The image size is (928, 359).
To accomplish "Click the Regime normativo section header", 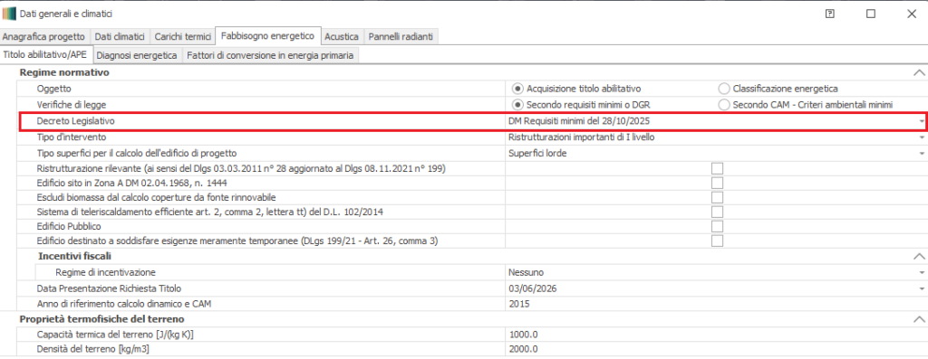I will [x=65, y=72].
